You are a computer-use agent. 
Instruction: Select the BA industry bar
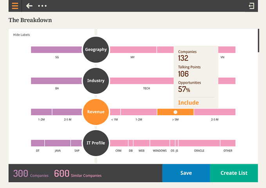[56, 81]
